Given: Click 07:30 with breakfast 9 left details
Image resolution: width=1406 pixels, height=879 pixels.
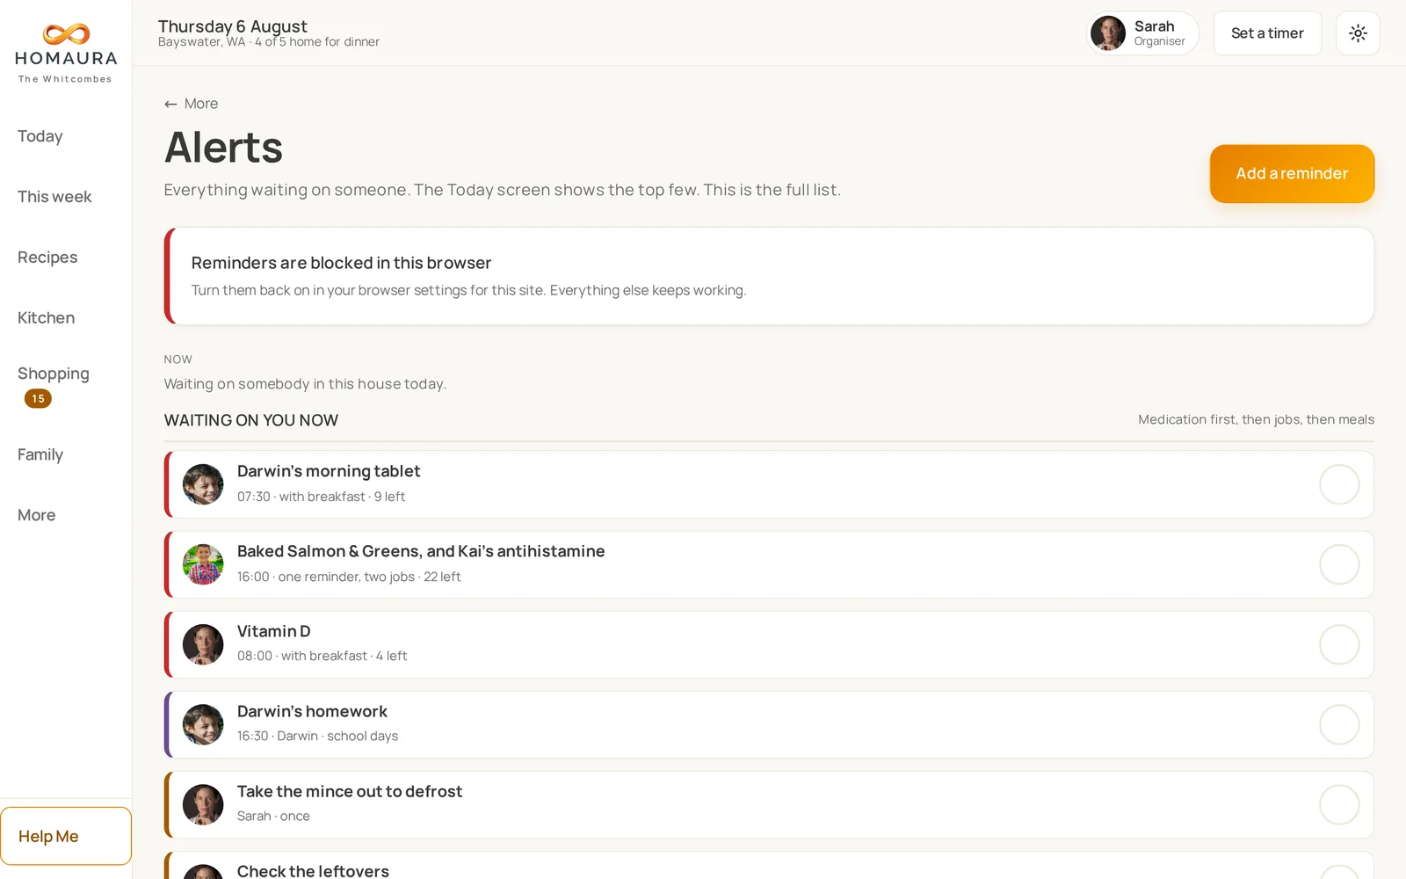Looking at the screenshot, I should click(x=321, y=497).
